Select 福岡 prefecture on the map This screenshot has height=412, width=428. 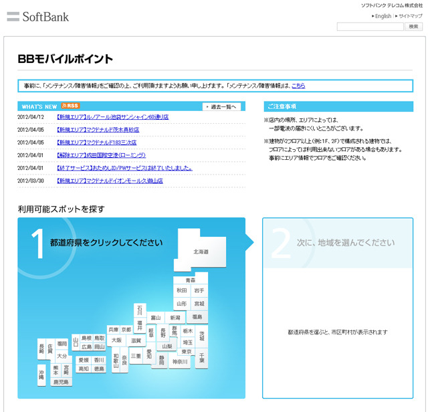[x=62, y=344]
